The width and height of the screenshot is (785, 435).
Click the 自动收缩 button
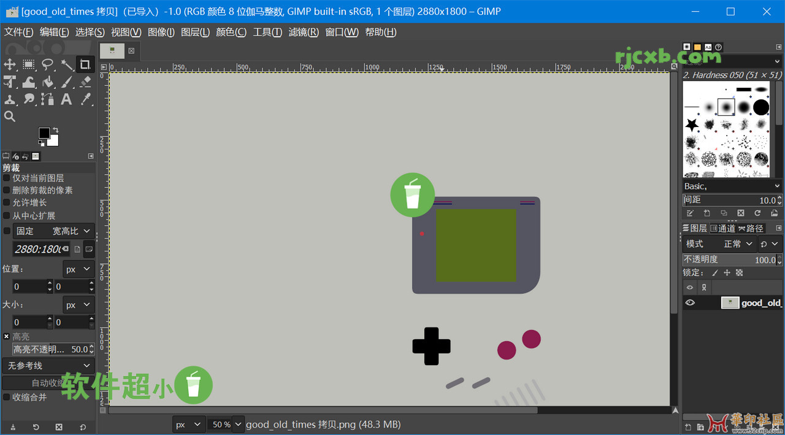click(48, 383)
